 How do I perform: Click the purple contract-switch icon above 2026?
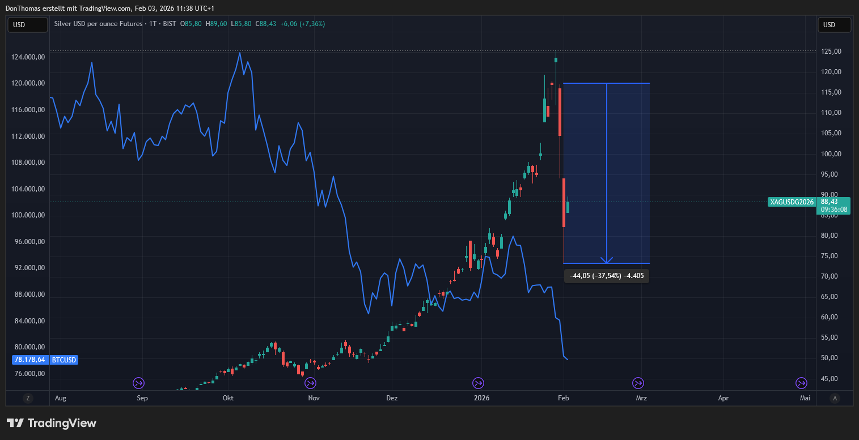[x=479, y=383]
